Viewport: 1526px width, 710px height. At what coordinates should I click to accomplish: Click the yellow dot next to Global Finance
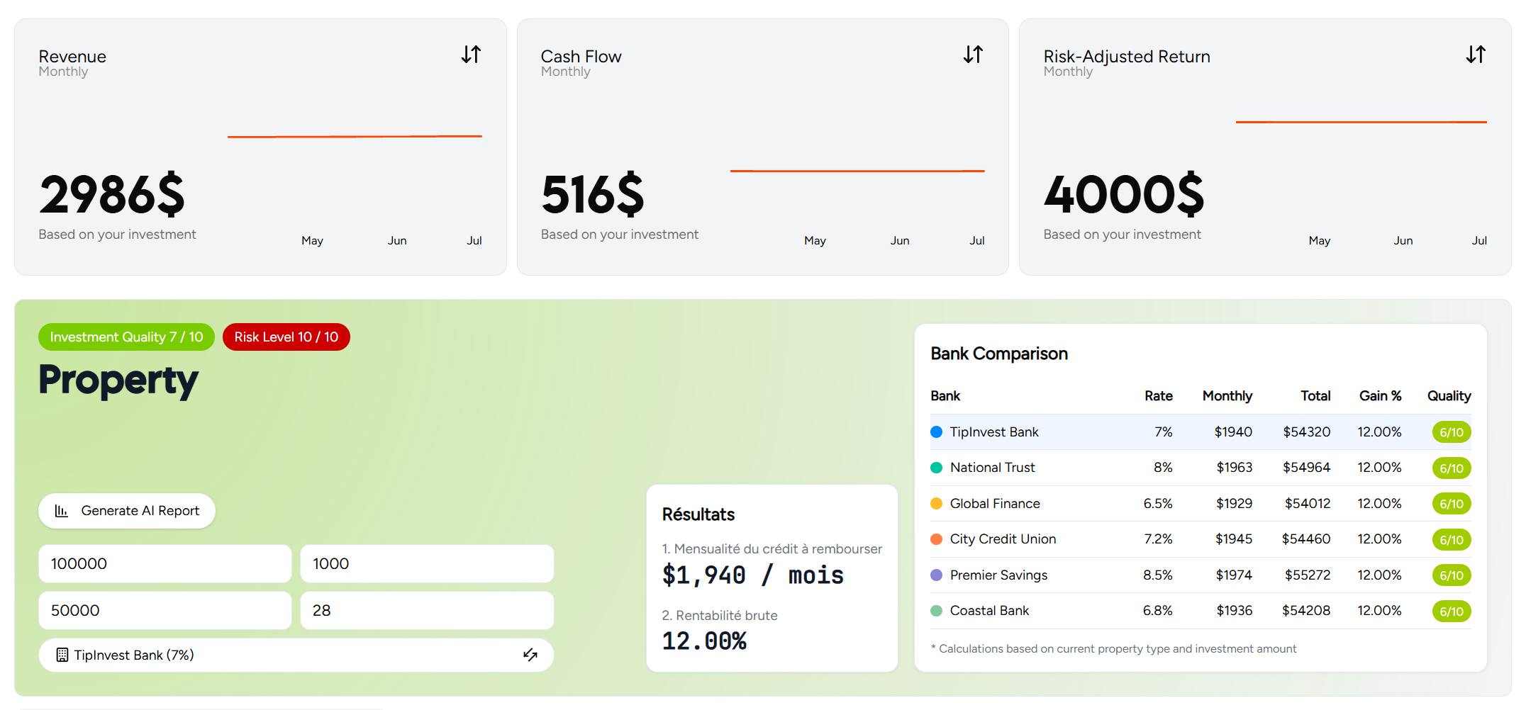pyautogui.click(x=936, y=504)
